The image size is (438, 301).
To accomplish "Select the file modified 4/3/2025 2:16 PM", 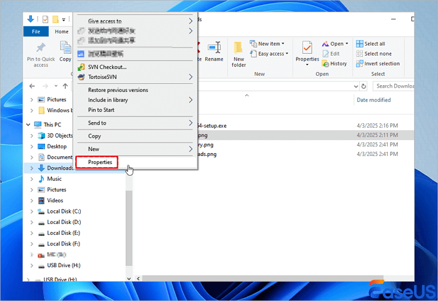I will [x=305, y=126].
